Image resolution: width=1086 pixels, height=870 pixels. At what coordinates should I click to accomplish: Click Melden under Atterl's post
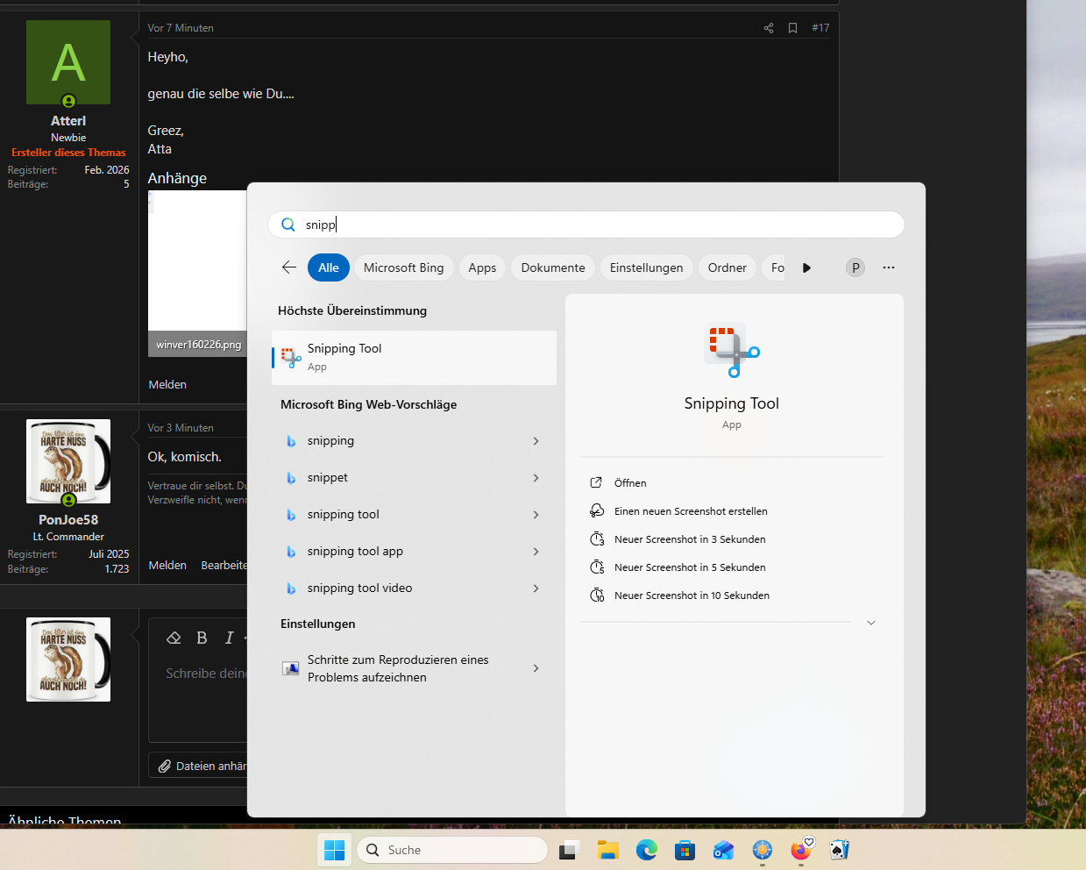[x=167, y=384]
